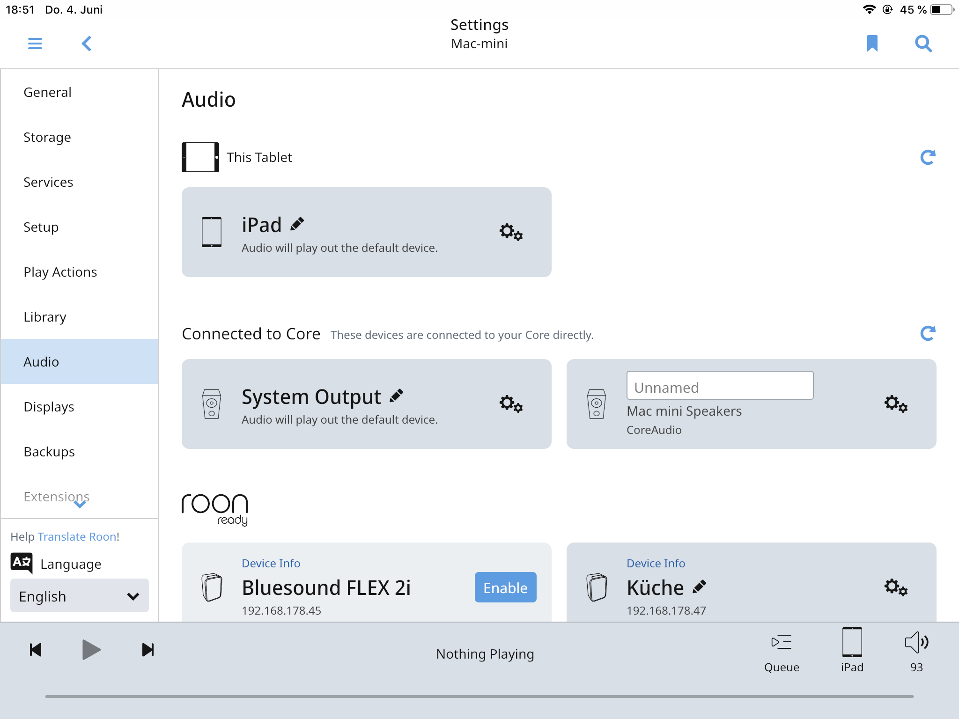
Task: Click the iPad tablet device icon in card
Action: pos(212,232)
